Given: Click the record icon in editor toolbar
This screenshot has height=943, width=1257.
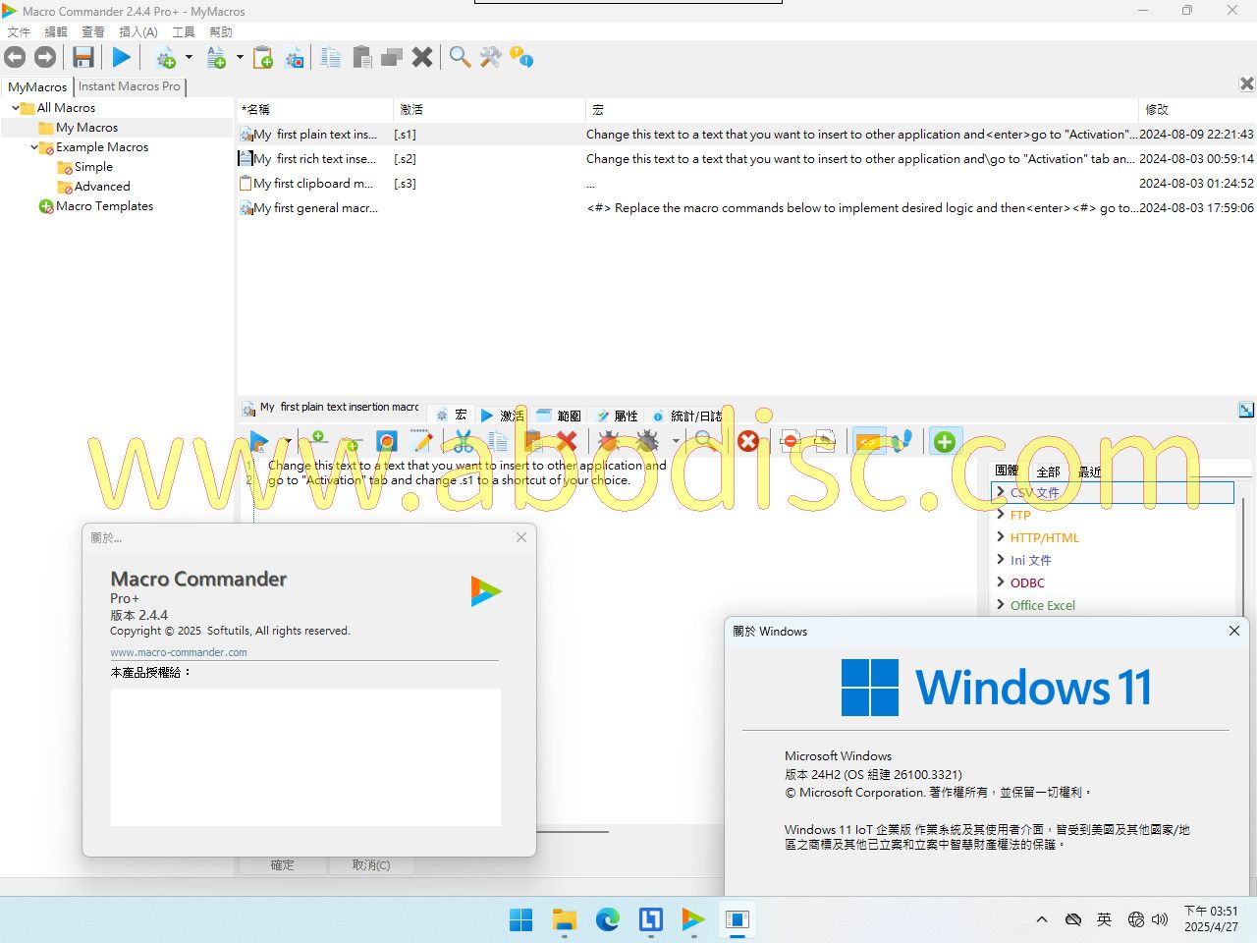Looking at the screenshot, I should [x=387, y=441].
